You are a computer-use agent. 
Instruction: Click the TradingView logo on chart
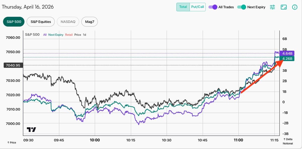[x=31, y=130]
